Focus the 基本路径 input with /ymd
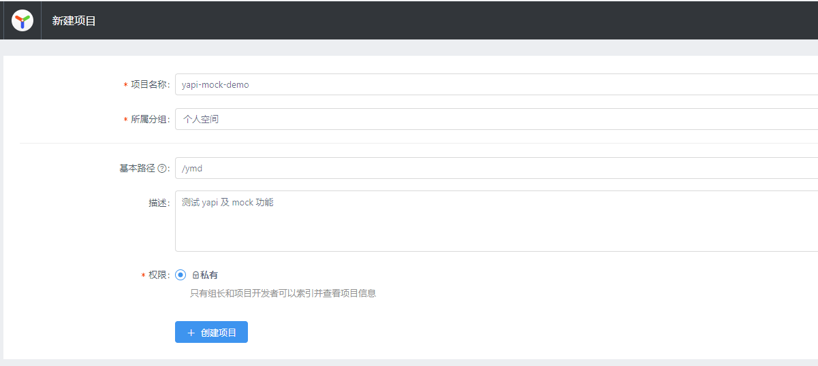 (x=497, y=168)
